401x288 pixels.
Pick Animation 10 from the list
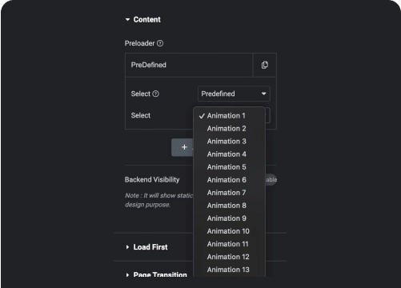[229, 231]
